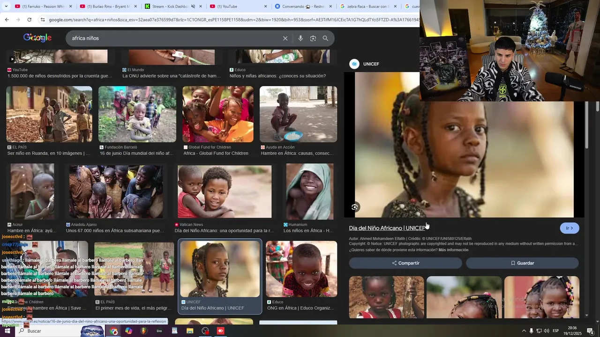Show hidden system tray icons
The width and height of the screenshot is (600, 337).
[x=524, y=331]
